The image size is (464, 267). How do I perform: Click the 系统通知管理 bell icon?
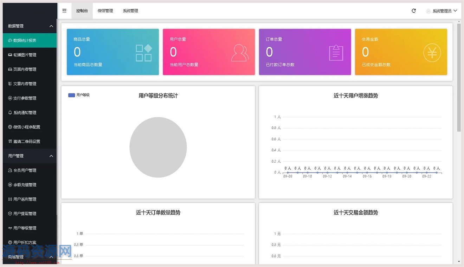pyautogui.click(x=10, y=113)
